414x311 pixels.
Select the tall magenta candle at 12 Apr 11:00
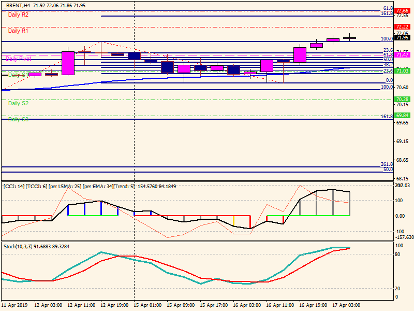68,63
